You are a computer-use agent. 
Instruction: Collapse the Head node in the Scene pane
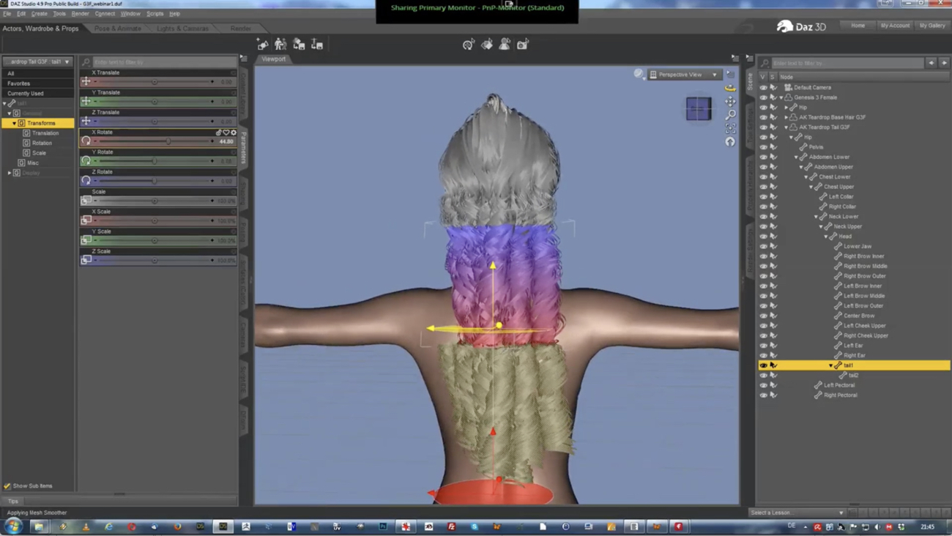pyautogui.click(x=825, y=236)
